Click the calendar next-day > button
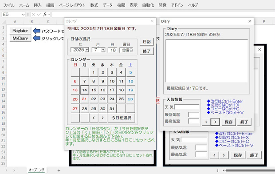 (103, 118)
